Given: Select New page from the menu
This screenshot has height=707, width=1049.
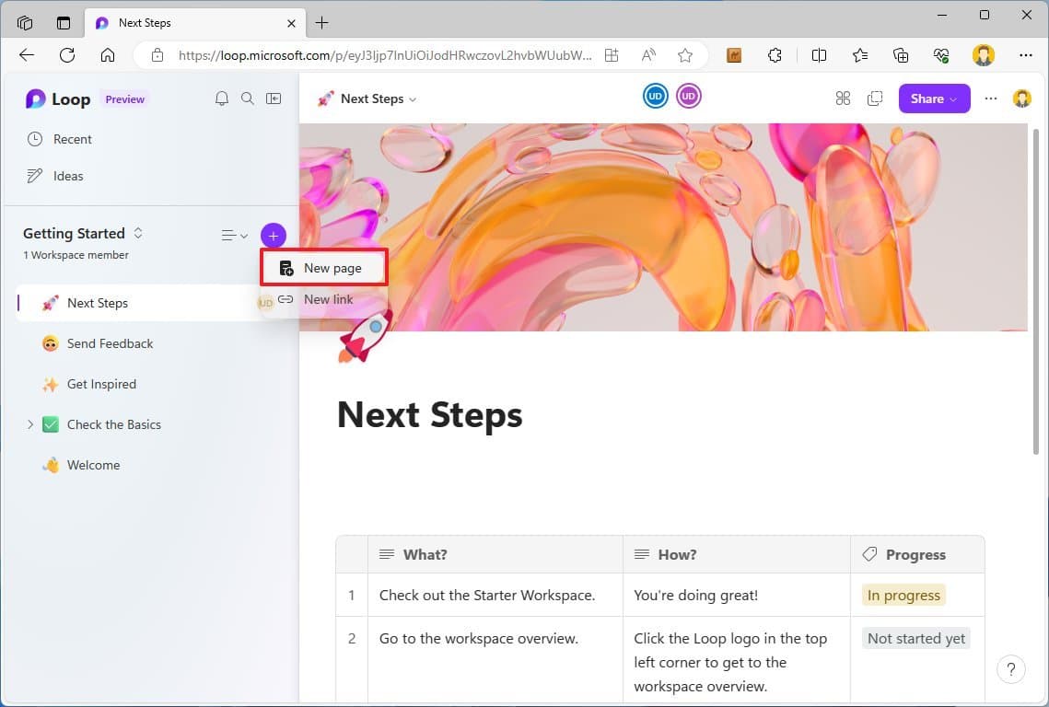Looking at the screenshot, I should click(x=332, y=268).
